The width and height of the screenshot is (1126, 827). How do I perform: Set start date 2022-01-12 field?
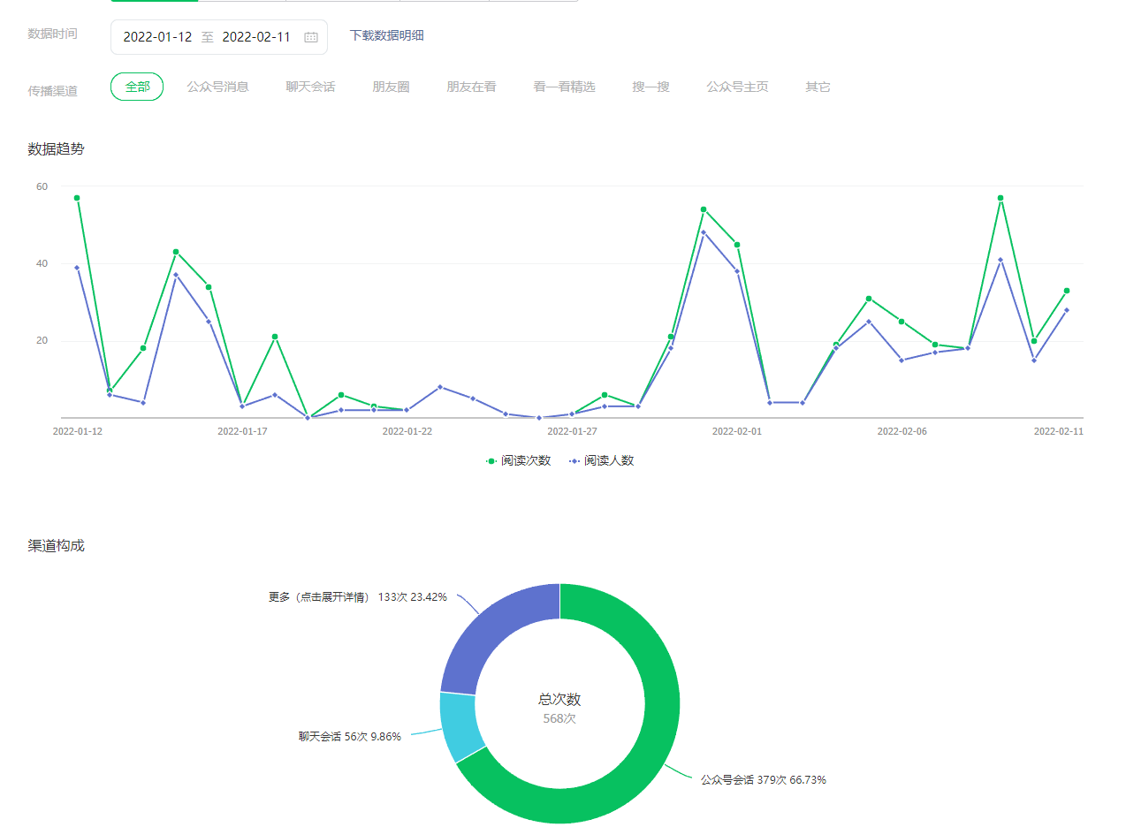tap(157, 37)
